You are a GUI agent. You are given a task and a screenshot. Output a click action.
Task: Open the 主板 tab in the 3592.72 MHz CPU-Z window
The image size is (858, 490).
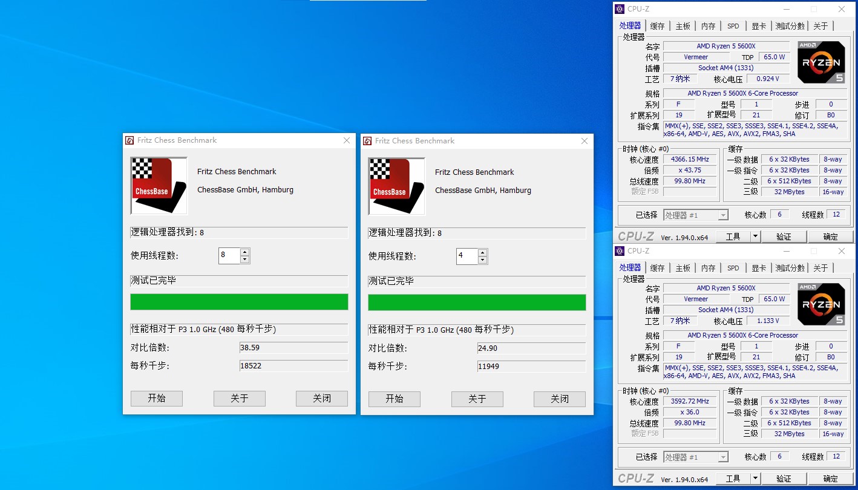tap(683, 268)
